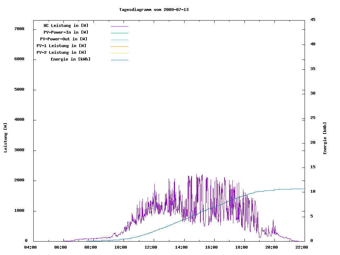Screen dimensions: 340x255
Task: Select the PV-2 Leistung in [W] legend label
Action: [61, 52]
